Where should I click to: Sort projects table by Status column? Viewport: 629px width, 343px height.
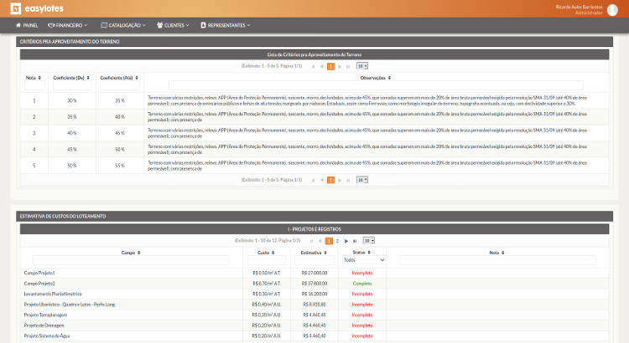point(361,253)
